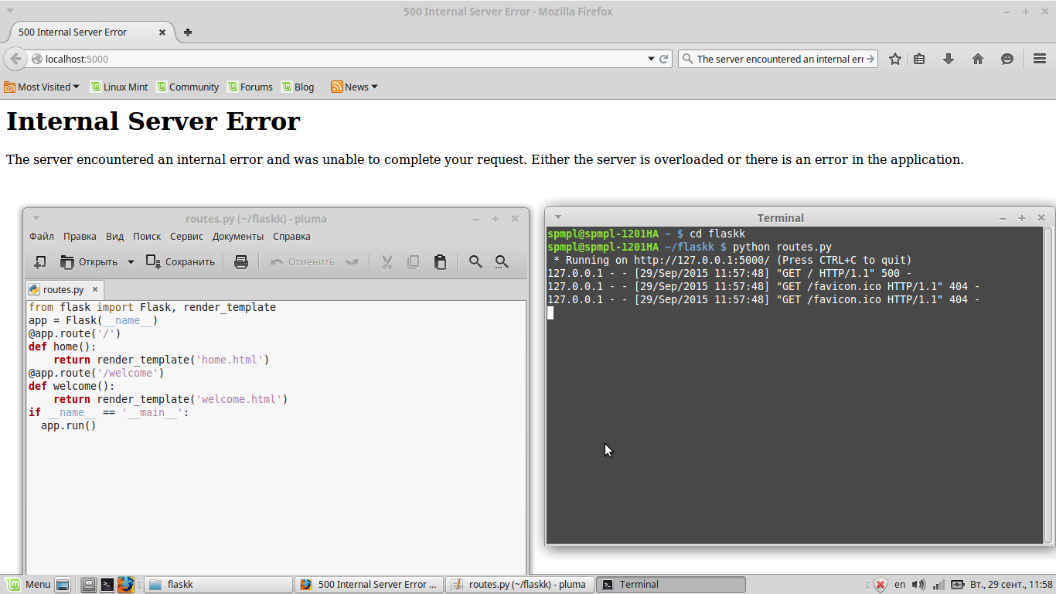Image resolution: width=1056 pixels, height=594 pixels.
Task: Open the Сервис menu in pluma
Action: pos(186,237)
